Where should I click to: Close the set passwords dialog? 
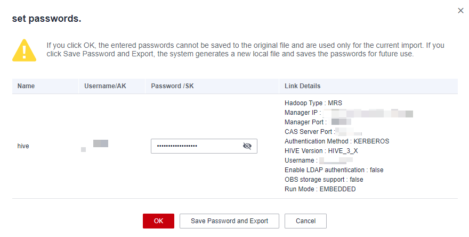pyautogui.click(x=460, y=11)
